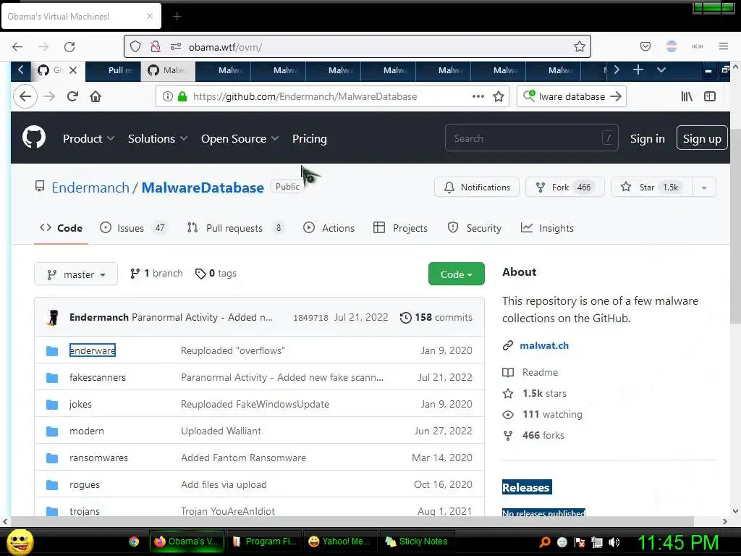List all tabs with dropdown arrow
This screenshot has height=556, width=741.
661,70
